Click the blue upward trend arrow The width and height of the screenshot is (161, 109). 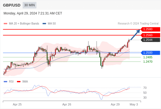point(135,35)
